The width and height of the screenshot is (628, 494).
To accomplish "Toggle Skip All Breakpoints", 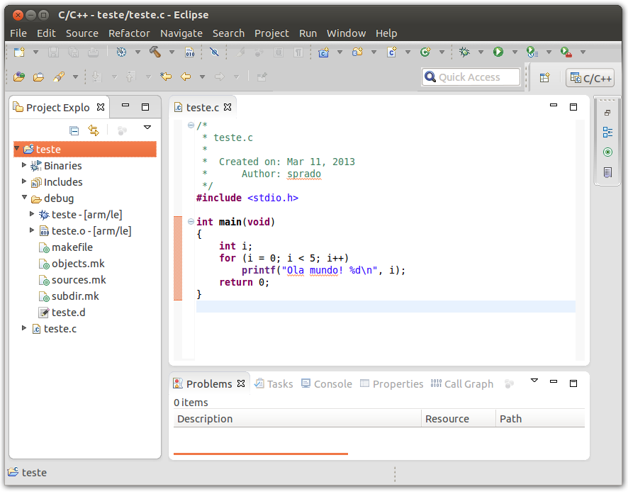I will [x=214, y=52].
